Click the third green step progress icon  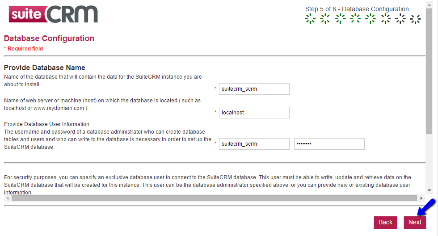tap(340, 19)
